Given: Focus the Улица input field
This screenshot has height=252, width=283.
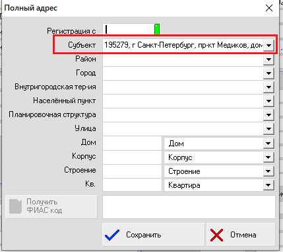Looking at the screenshot, I should [x=183, y=129].
